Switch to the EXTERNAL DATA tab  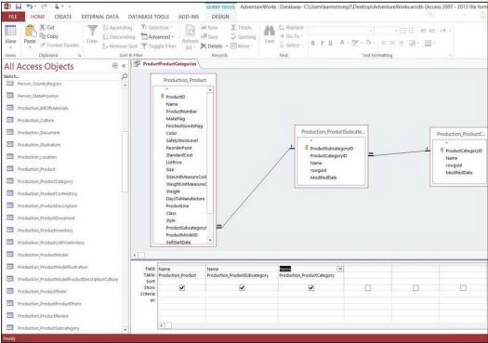[99, 17]
